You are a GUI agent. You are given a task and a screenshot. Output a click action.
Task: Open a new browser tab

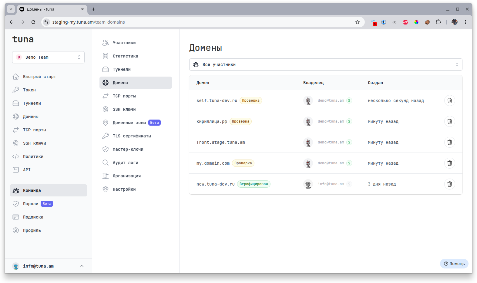point(93,9)
